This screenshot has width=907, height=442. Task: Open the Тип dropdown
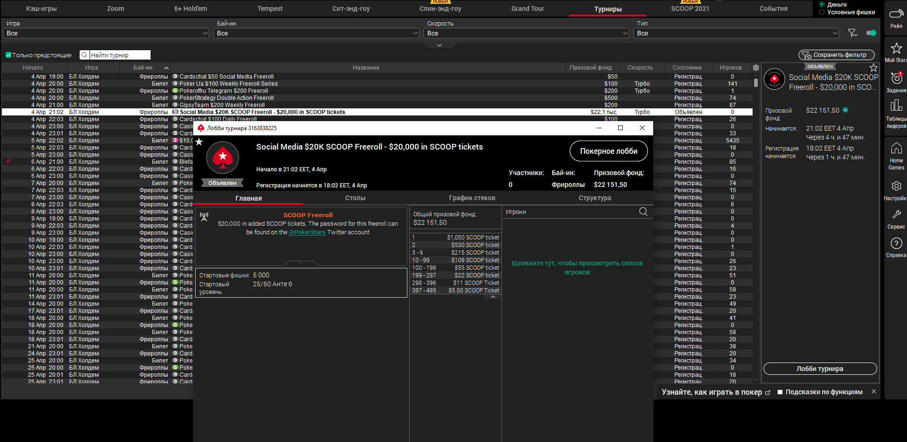click(736, 33)
